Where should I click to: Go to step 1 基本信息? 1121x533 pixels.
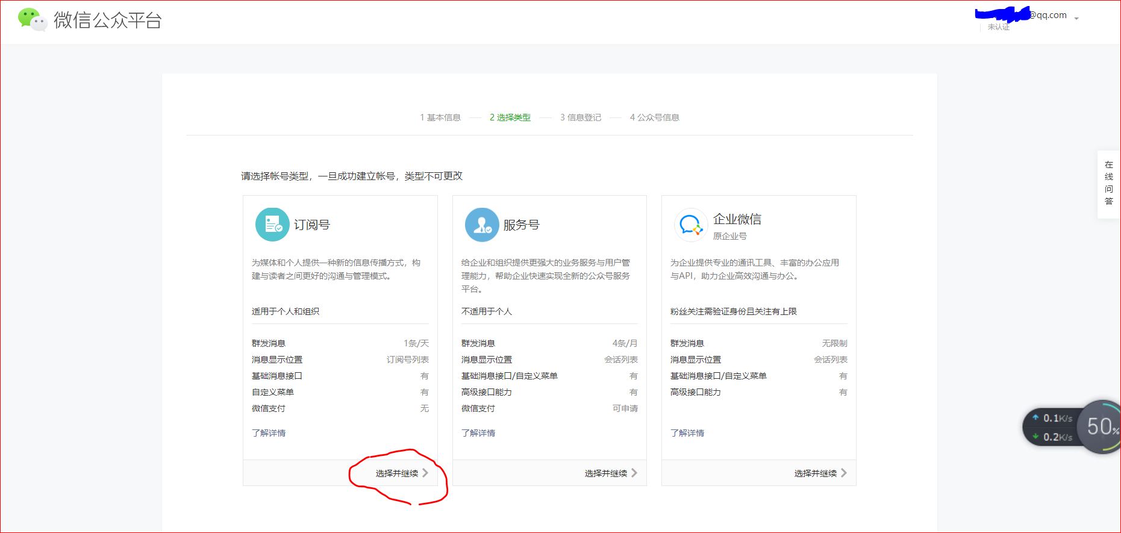click(x=440, y=117)
